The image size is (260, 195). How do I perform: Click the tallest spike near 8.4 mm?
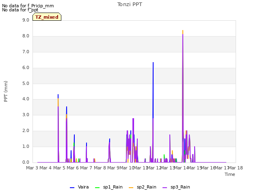click(183, 96)
